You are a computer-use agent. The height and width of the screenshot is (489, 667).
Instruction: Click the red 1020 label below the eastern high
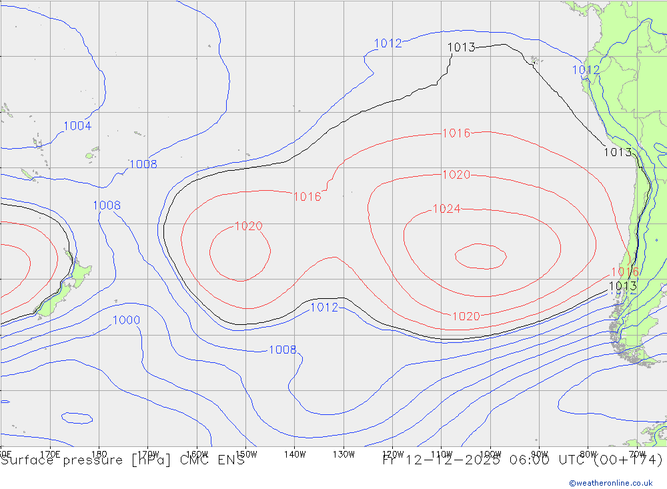(x=466, y=316)
